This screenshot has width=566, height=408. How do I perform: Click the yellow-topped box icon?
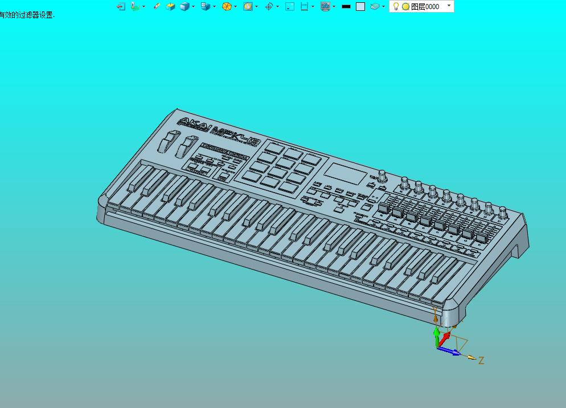point(170,6)
